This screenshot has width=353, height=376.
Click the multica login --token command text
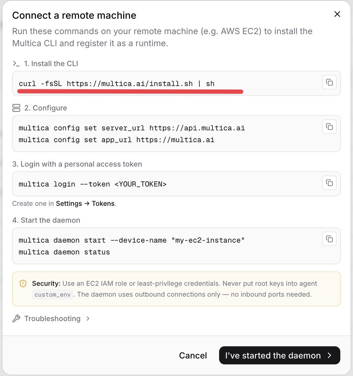click(93, 184)
